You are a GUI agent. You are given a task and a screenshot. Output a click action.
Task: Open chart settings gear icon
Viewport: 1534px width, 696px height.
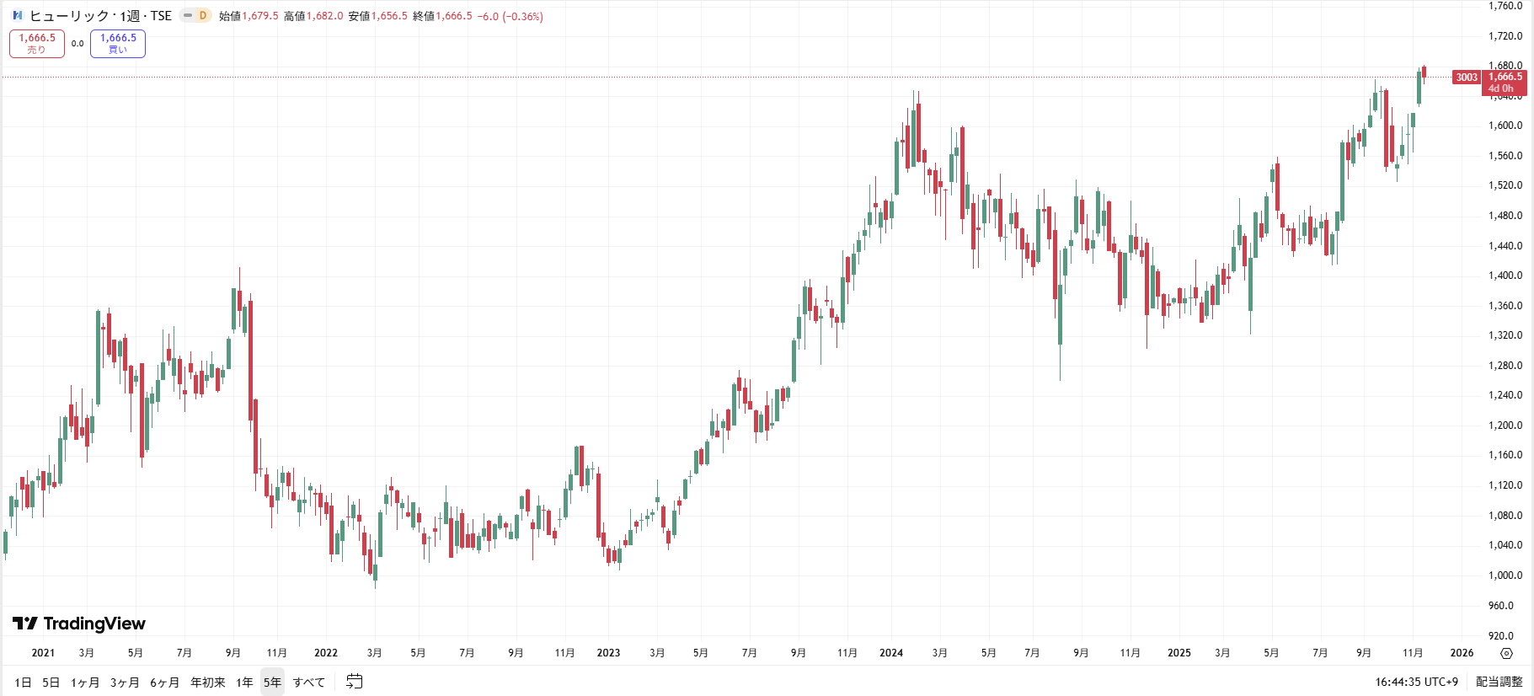pos(1507,654)
